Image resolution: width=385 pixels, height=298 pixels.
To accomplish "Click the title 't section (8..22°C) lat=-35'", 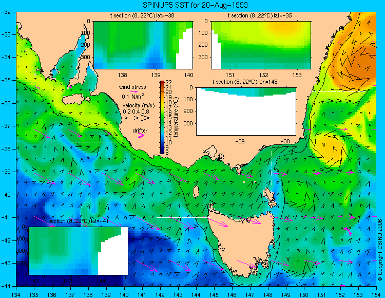I will click(260, 16).
